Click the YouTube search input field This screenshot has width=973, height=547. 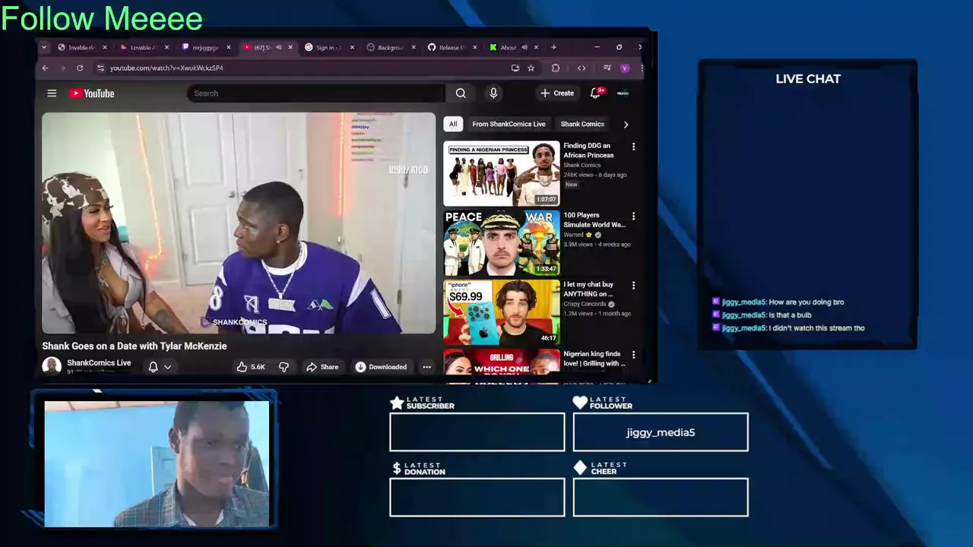pos(316,93)
